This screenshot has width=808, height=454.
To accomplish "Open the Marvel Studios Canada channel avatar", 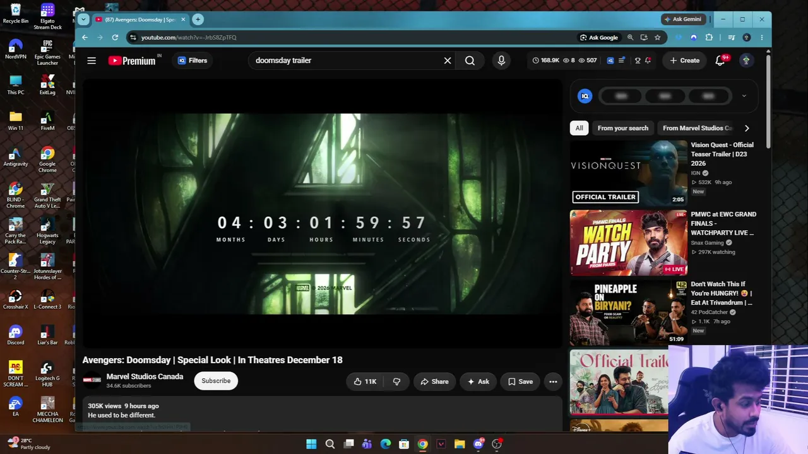I will 92,380.
